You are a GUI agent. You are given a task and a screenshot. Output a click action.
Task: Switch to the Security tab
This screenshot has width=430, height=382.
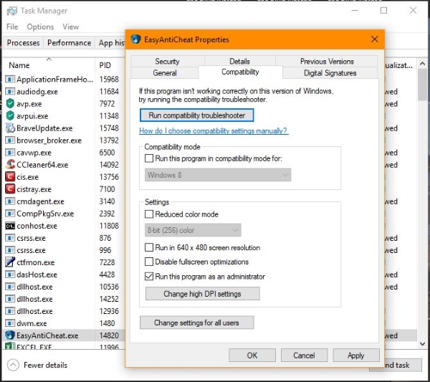pyautogui.click(x=167, y=61)
